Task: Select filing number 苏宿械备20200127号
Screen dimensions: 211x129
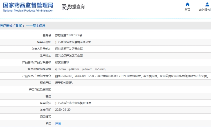Action: [x=68, y=35]
